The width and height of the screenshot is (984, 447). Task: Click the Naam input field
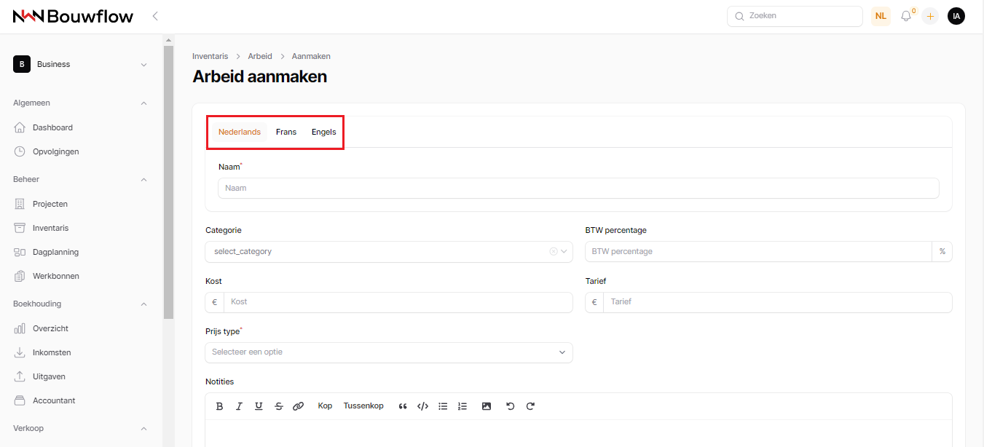tap(578, 188)
